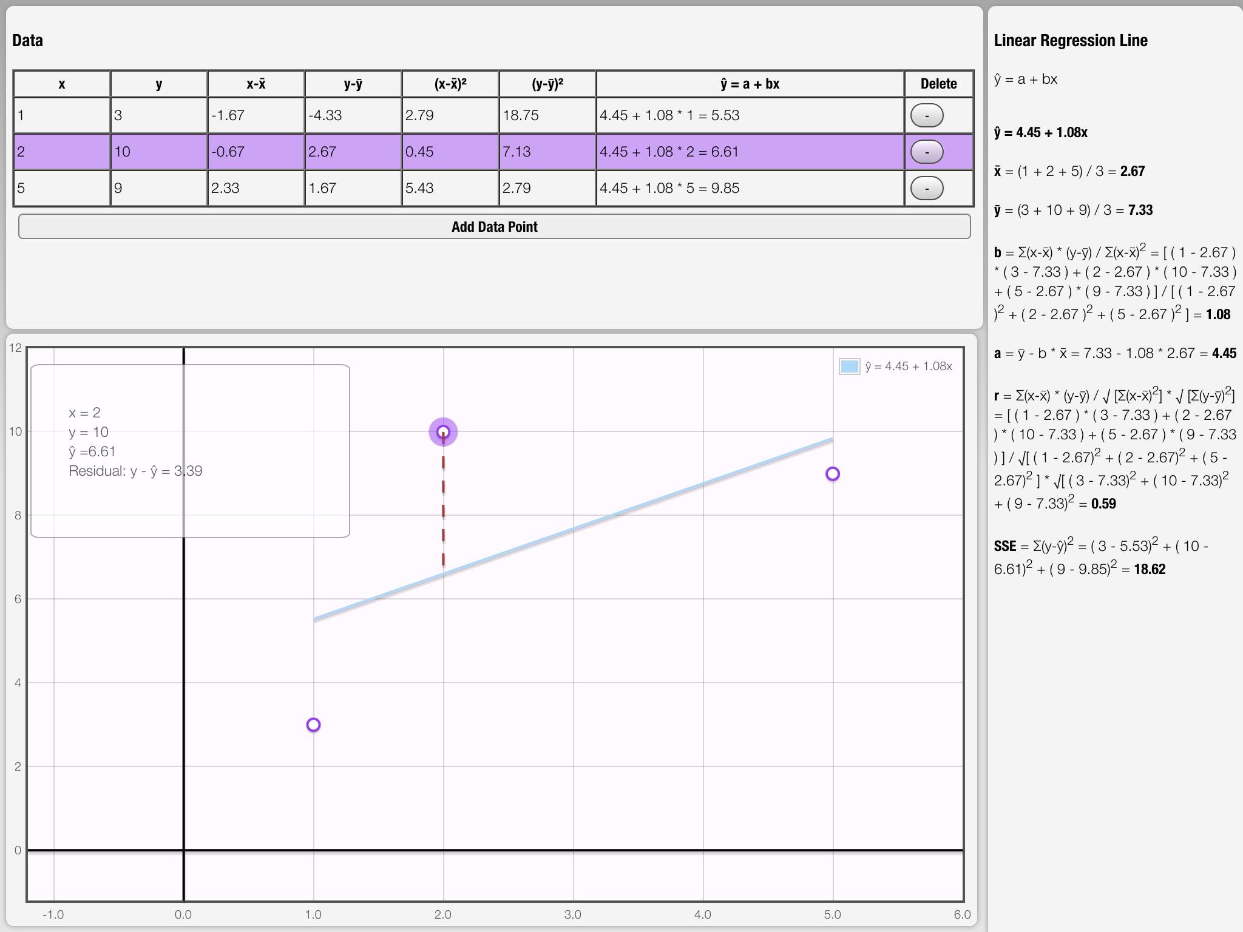Click the x-x̄ value -1.67
The height and width of the screenshot is (932, 1243).
[256, 115]
